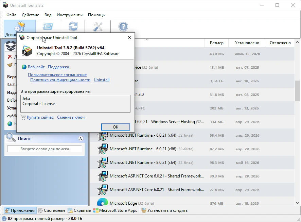Viewport: 301px width, 222px height.
Task: Click the Uninstall link in About dialog
Action: (102, 80)
